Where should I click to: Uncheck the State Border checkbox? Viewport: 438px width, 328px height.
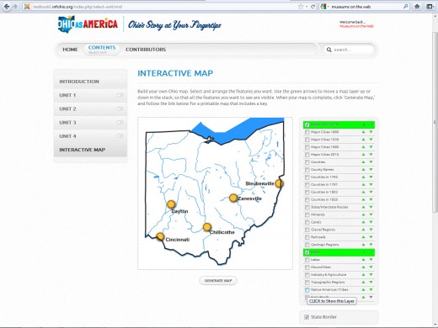click(307, 317)
